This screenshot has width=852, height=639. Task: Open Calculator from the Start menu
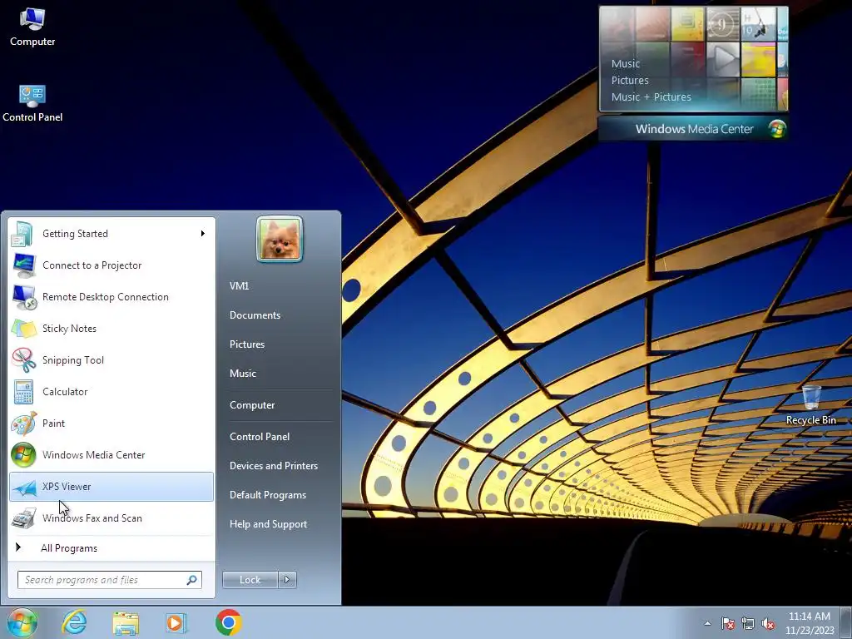click(x=111, y=391)
